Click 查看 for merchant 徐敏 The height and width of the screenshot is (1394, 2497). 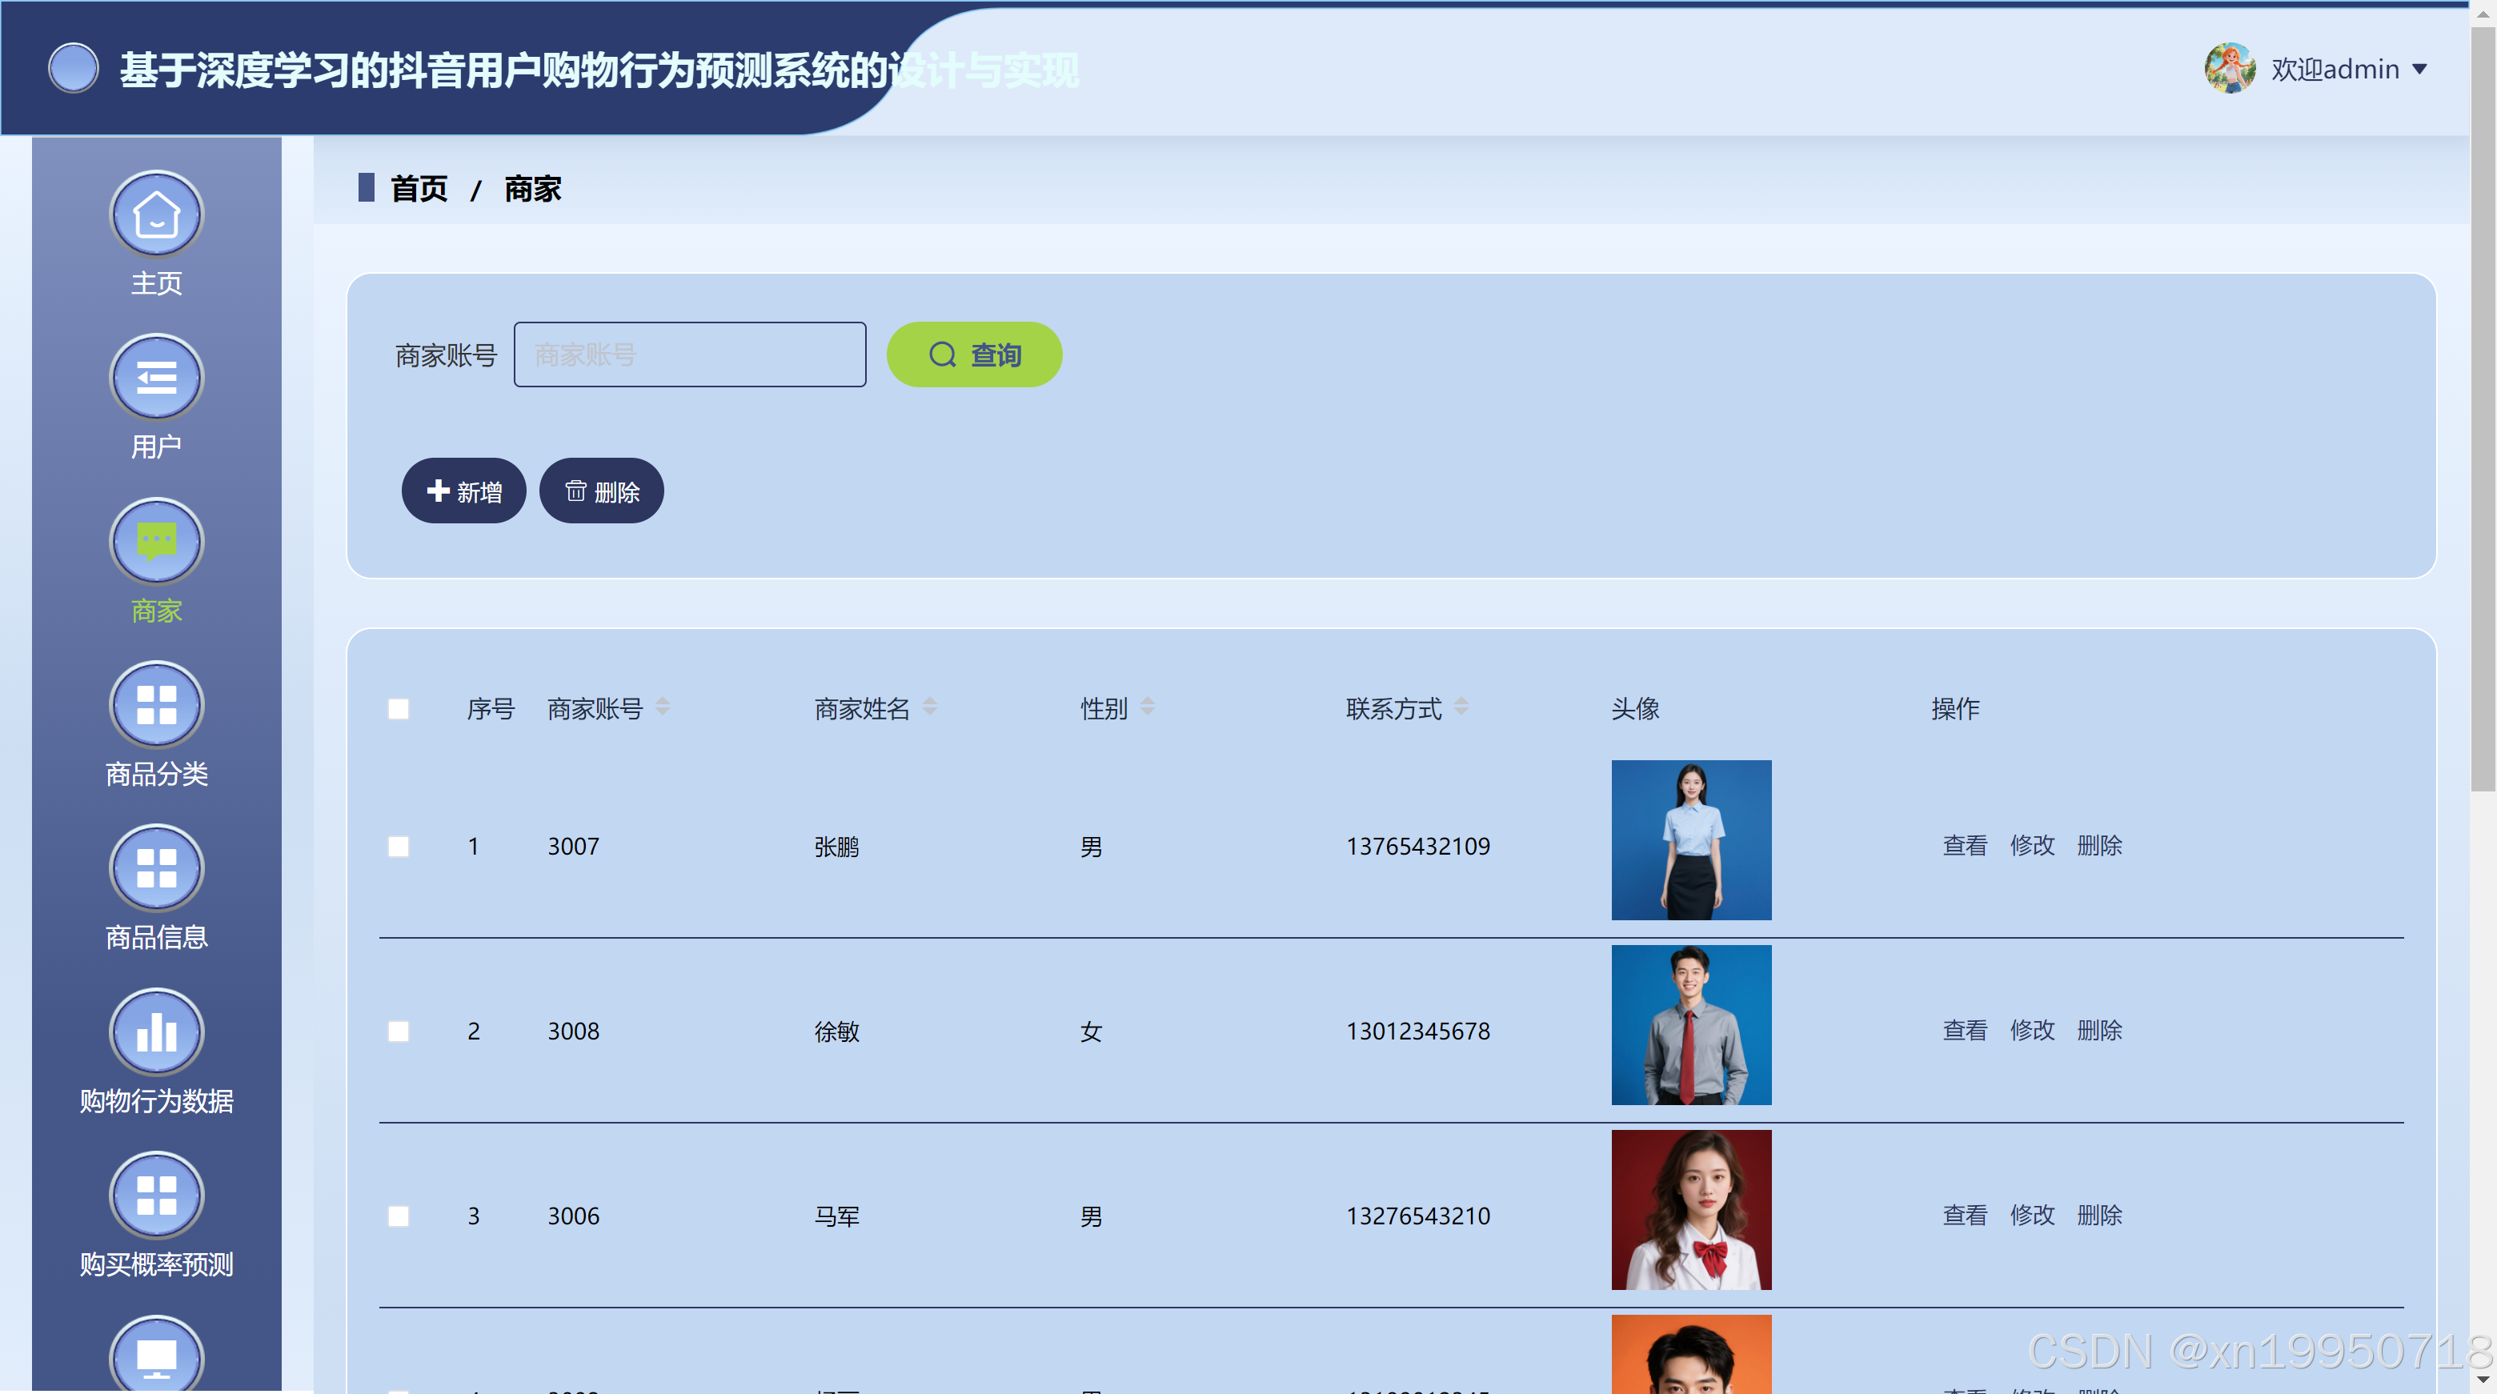point(1965,1031)
